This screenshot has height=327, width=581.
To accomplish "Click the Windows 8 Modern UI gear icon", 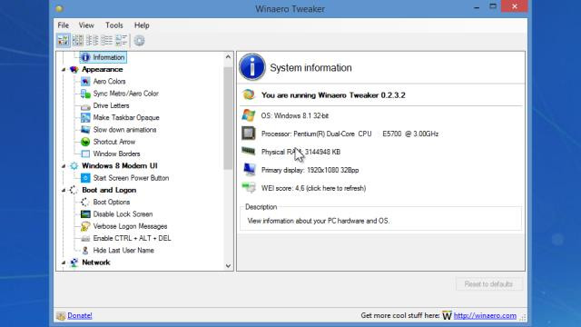I will 74,165.
